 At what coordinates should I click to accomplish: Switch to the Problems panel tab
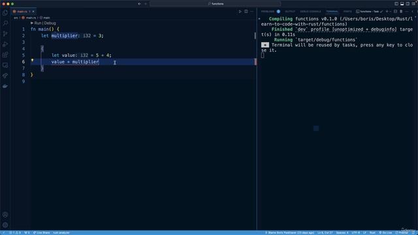(x=268, y=12)
